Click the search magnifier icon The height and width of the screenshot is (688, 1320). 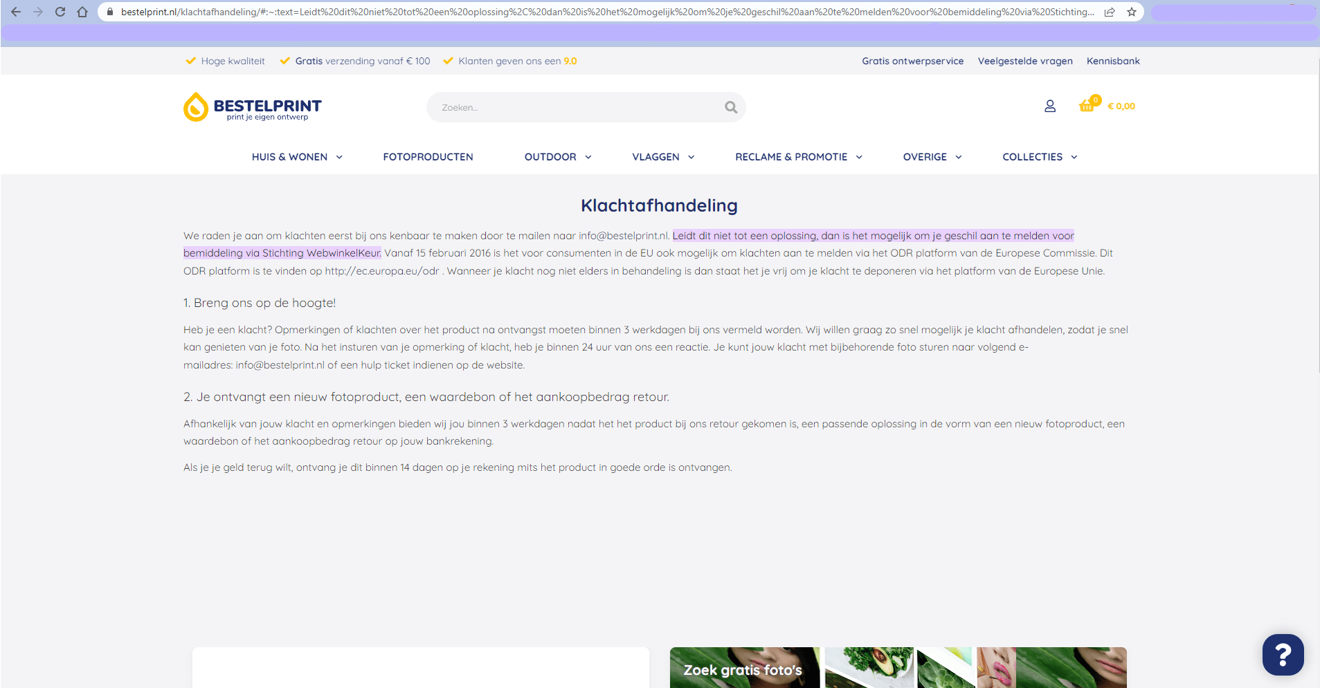[731, 107]
